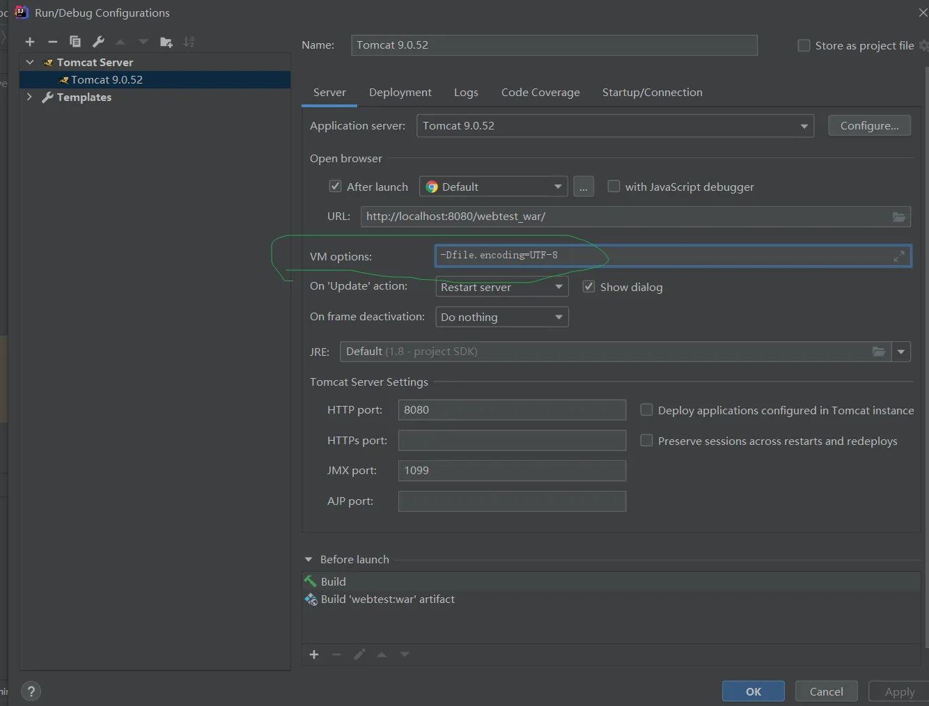The image size is (929, 706).
Task: Open Default browser dropdown
Action: coord(493,187)
